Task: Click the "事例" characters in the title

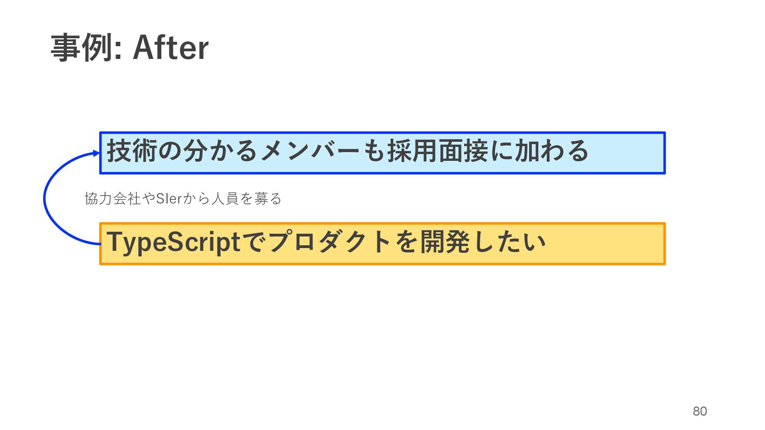Action: tap(81, 48)
